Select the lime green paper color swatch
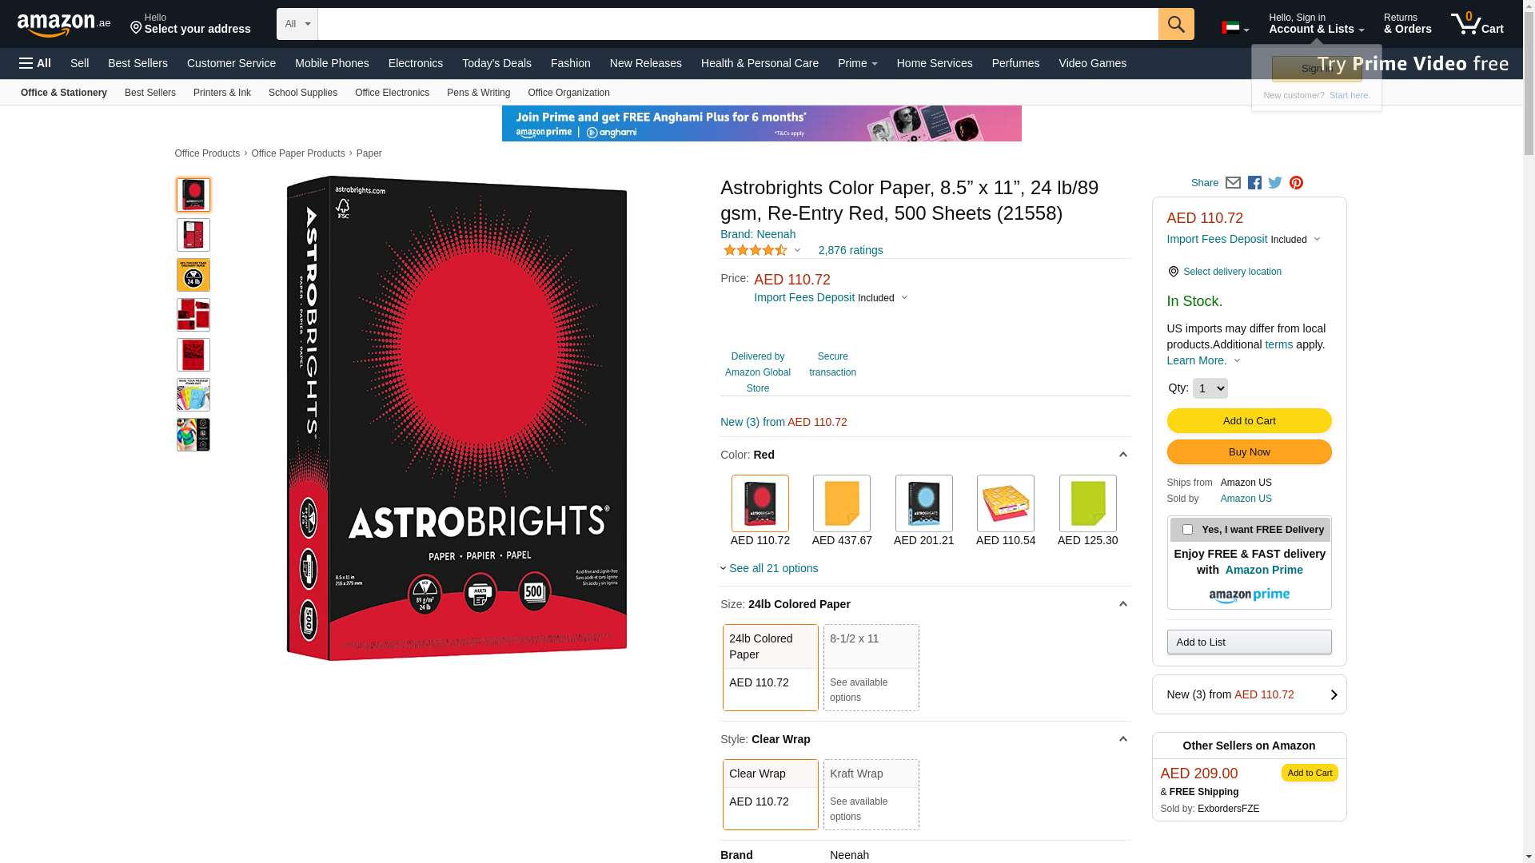 click(x=1087, y=503)
